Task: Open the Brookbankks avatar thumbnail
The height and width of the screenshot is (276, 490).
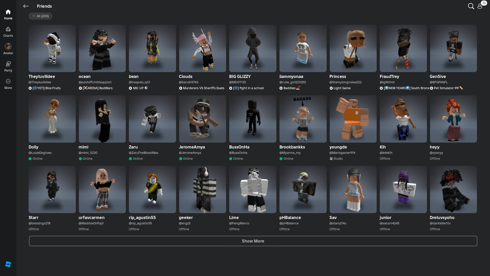Action: click(x=303, y=119)
